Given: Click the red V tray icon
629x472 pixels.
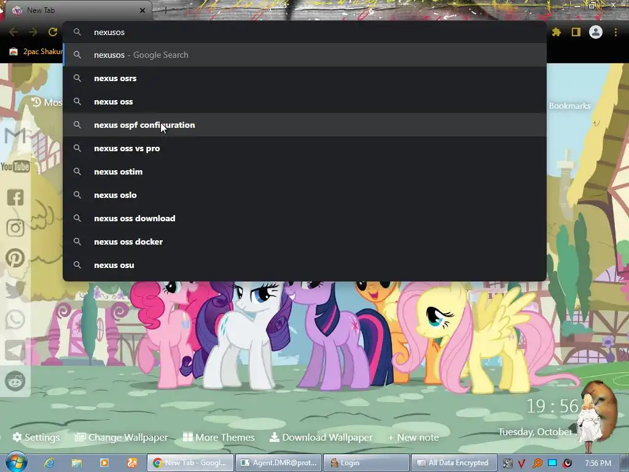Looking at the screenshot, I should click(x=522, y=463).
